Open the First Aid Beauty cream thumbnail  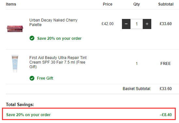click(x=15, y=64)
